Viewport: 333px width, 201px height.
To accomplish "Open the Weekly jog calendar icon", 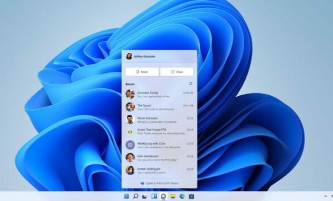I will [x=130, y=145].
